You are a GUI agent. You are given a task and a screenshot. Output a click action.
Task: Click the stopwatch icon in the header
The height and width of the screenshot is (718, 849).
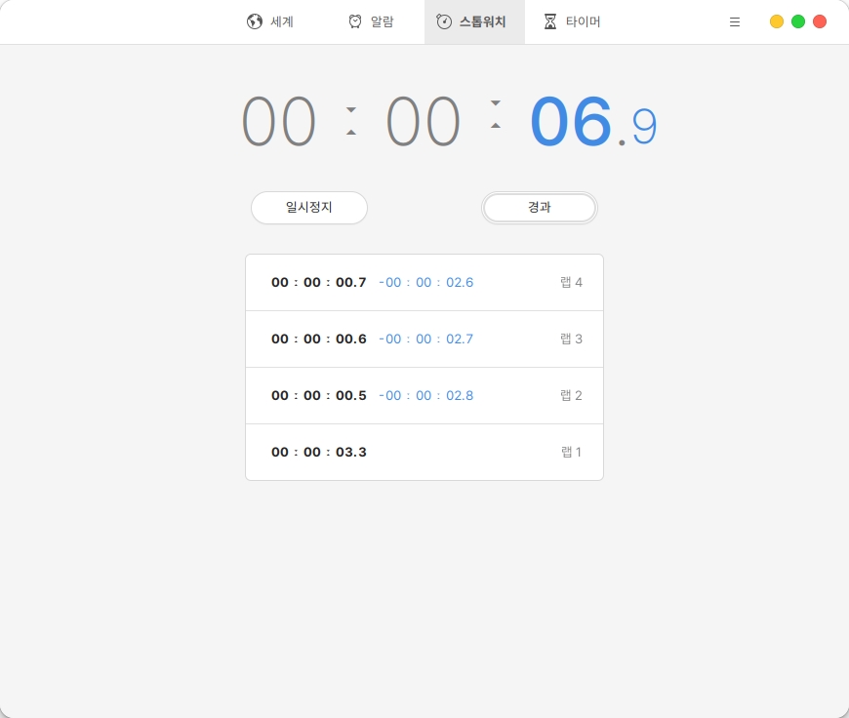point(444,21)
